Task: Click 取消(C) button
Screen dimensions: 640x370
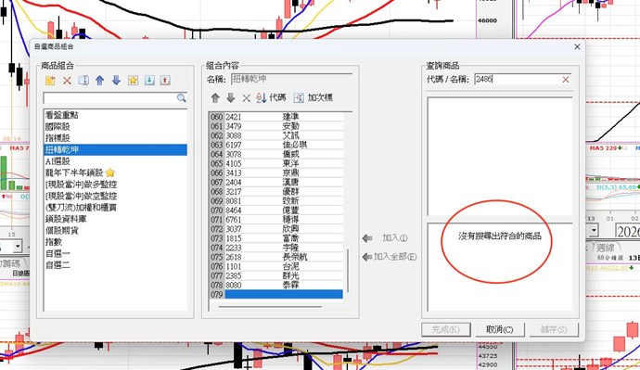Action: click(x=500, y=329)
